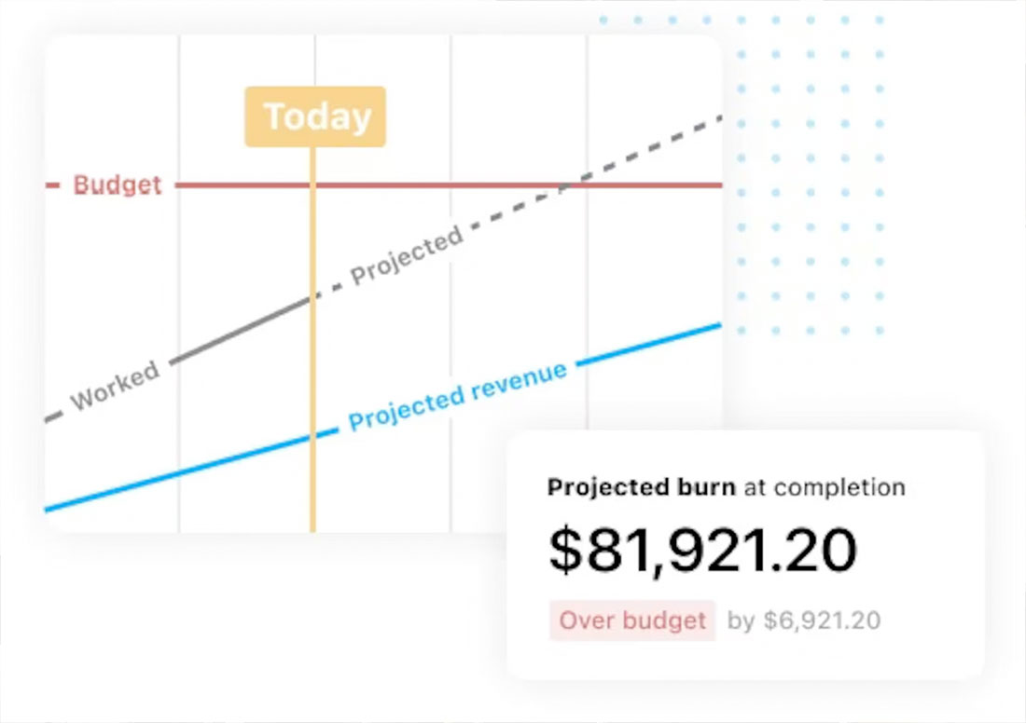Viewport: 1026px width, 723px height.
Task: Click the Worked line label
Action: click(x=116, y=385)
